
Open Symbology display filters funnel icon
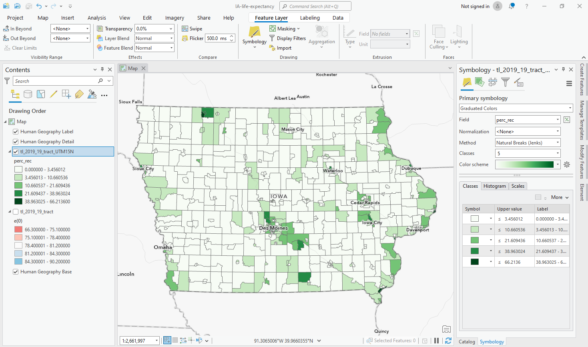tap(506, 82)
